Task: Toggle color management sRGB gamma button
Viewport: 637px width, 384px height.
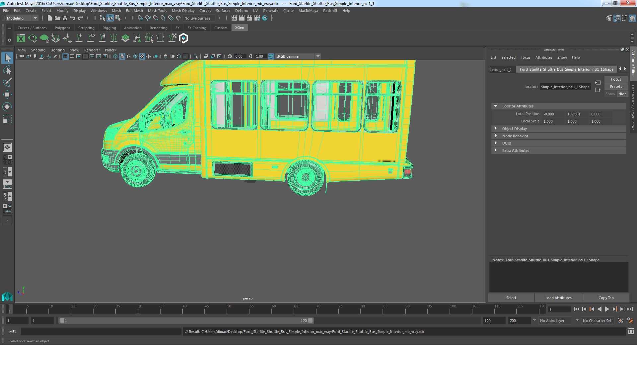Action: (271, 56)
